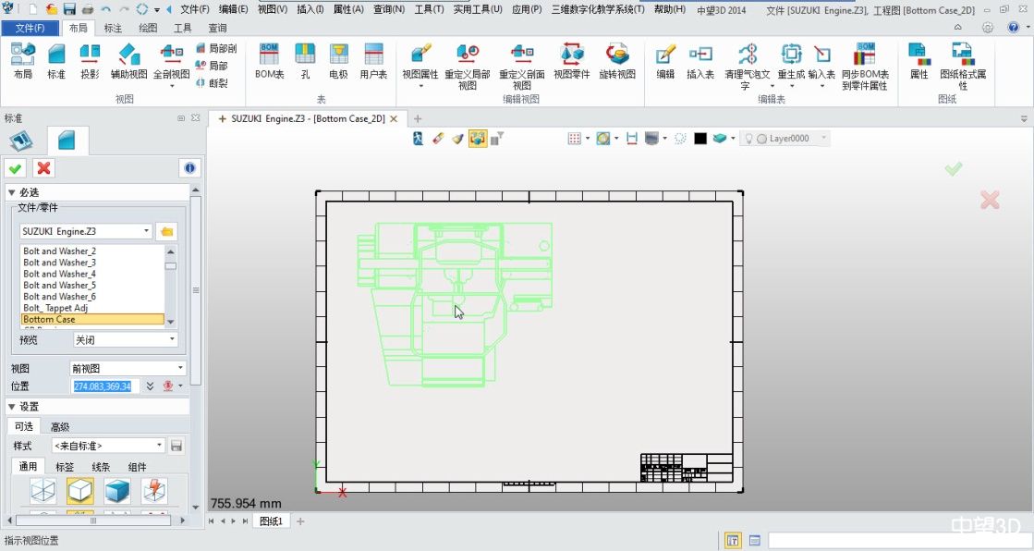
Task: Click the folder browse icon beside SUZUKI Engine.Z3
Action: point(167,231)
